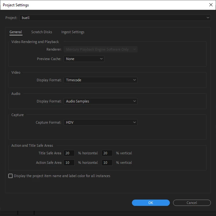The image size is (216, 216).
Task: Close the Project Settings dialog
Action: (211, 5)
